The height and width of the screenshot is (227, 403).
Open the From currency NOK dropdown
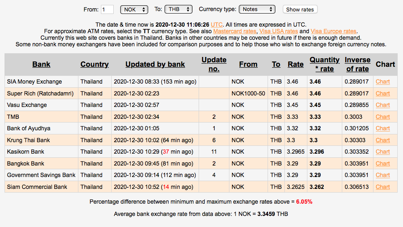[x=134, y=9]
